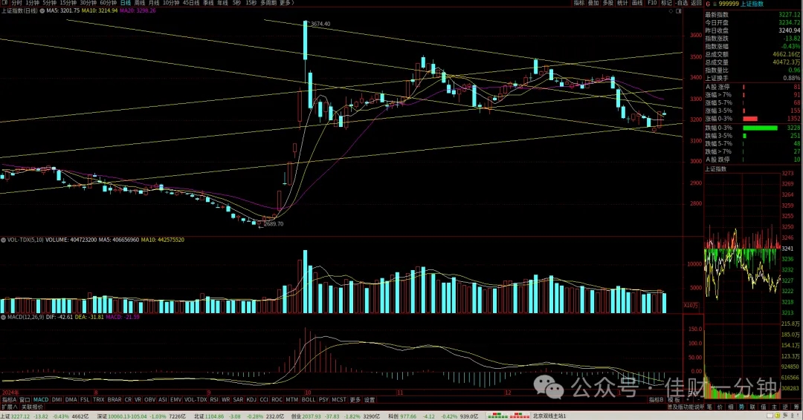The image size is (803, 420).
Task: Click the 笔 icon in bottom-right strip
Action: pos(709,407)
